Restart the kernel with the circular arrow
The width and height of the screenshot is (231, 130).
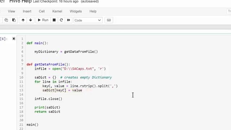coord(61,20)
